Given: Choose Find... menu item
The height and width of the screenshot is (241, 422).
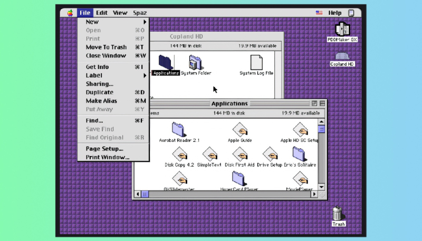Looking at the screenshot, I should click(x=113, y=120).
